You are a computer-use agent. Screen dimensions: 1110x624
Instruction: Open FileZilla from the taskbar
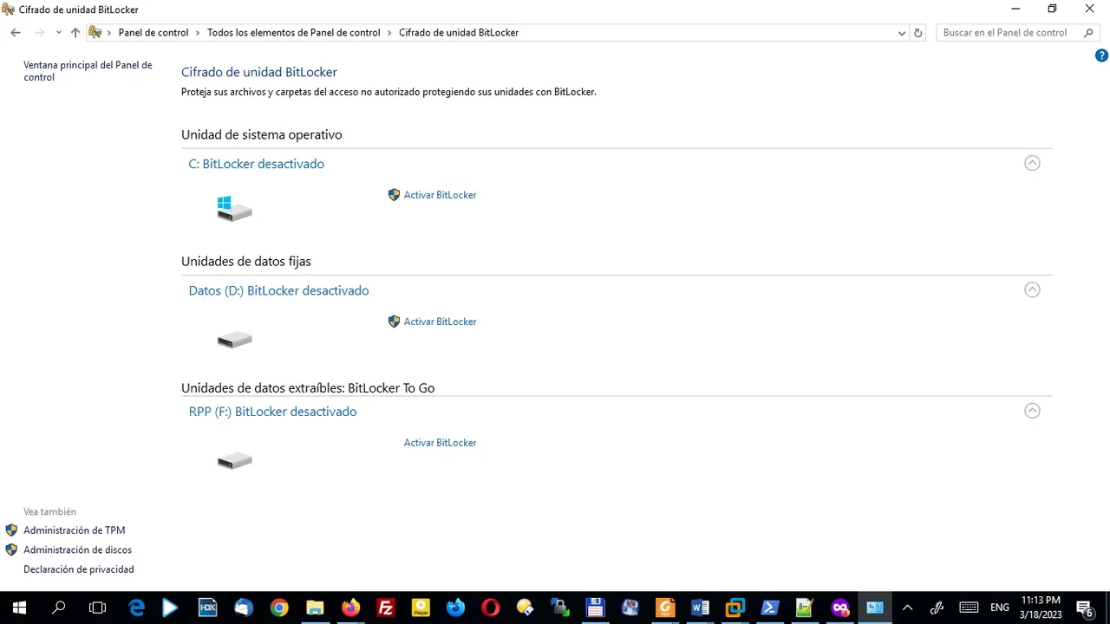point(386,608)
